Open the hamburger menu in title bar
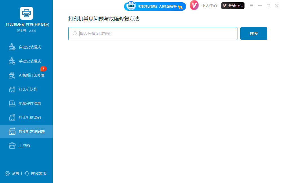This screenshot has width=282, height=183. 252,6
